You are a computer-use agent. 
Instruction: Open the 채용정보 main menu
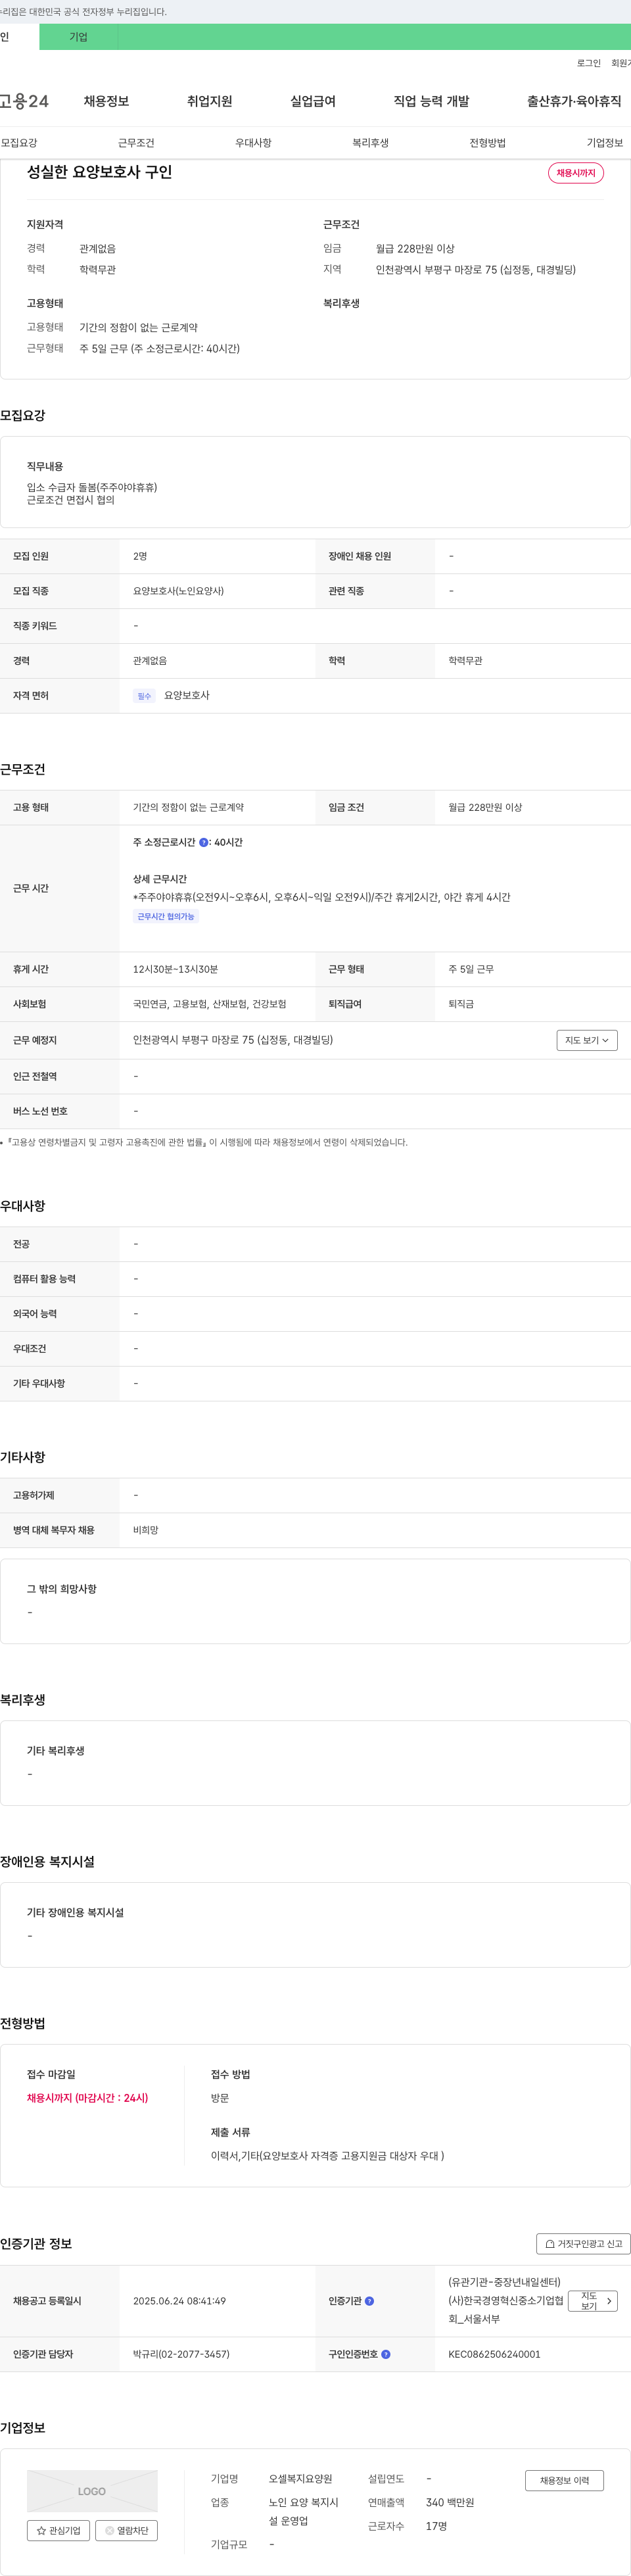tap(106, 101)
